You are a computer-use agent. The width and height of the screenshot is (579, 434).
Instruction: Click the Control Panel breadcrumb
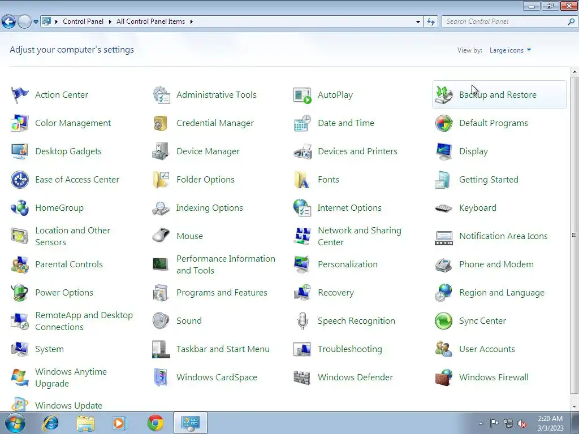click(83, 21)
